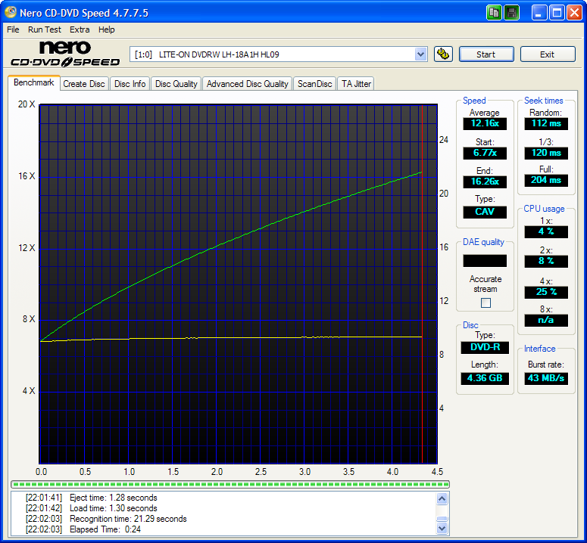Switch to the Create Disc tab
The width and height of the screenshot is (587, 543).
click(84, 84)
